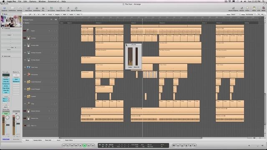267x150 pixels.
Task: Click the Repeat Section toolbar icon
Action: [x=60, y=8]
